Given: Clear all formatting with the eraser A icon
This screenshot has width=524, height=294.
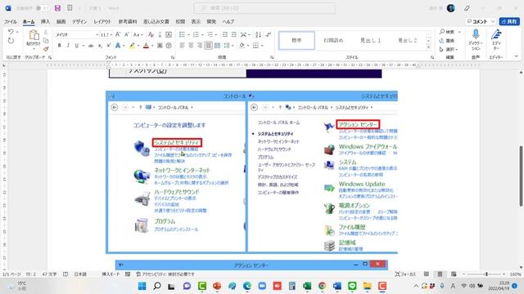Looking at the screenshot, I should (151, 34).
